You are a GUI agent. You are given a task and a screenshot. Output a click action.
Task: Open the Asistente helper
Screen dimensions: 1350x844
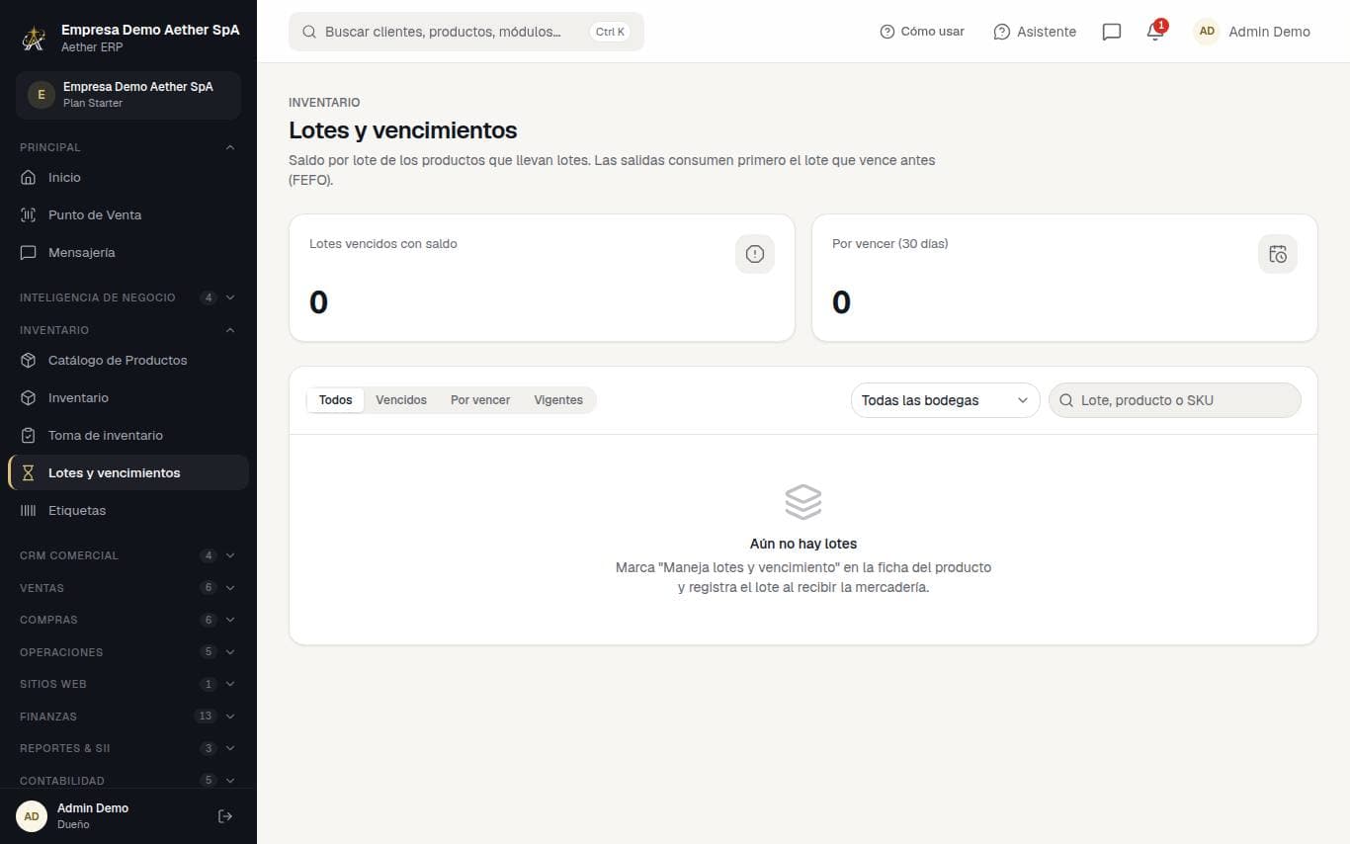point(1035,32)
